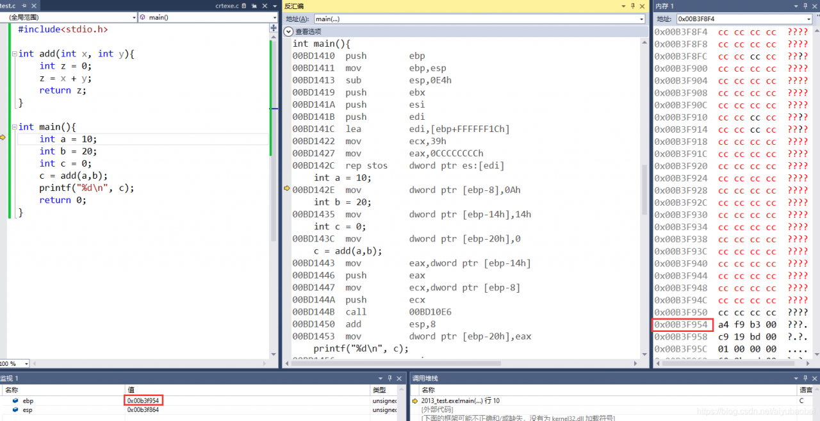Pin the test.c tab
Screen dimensions: 820x421
point(23,6)
